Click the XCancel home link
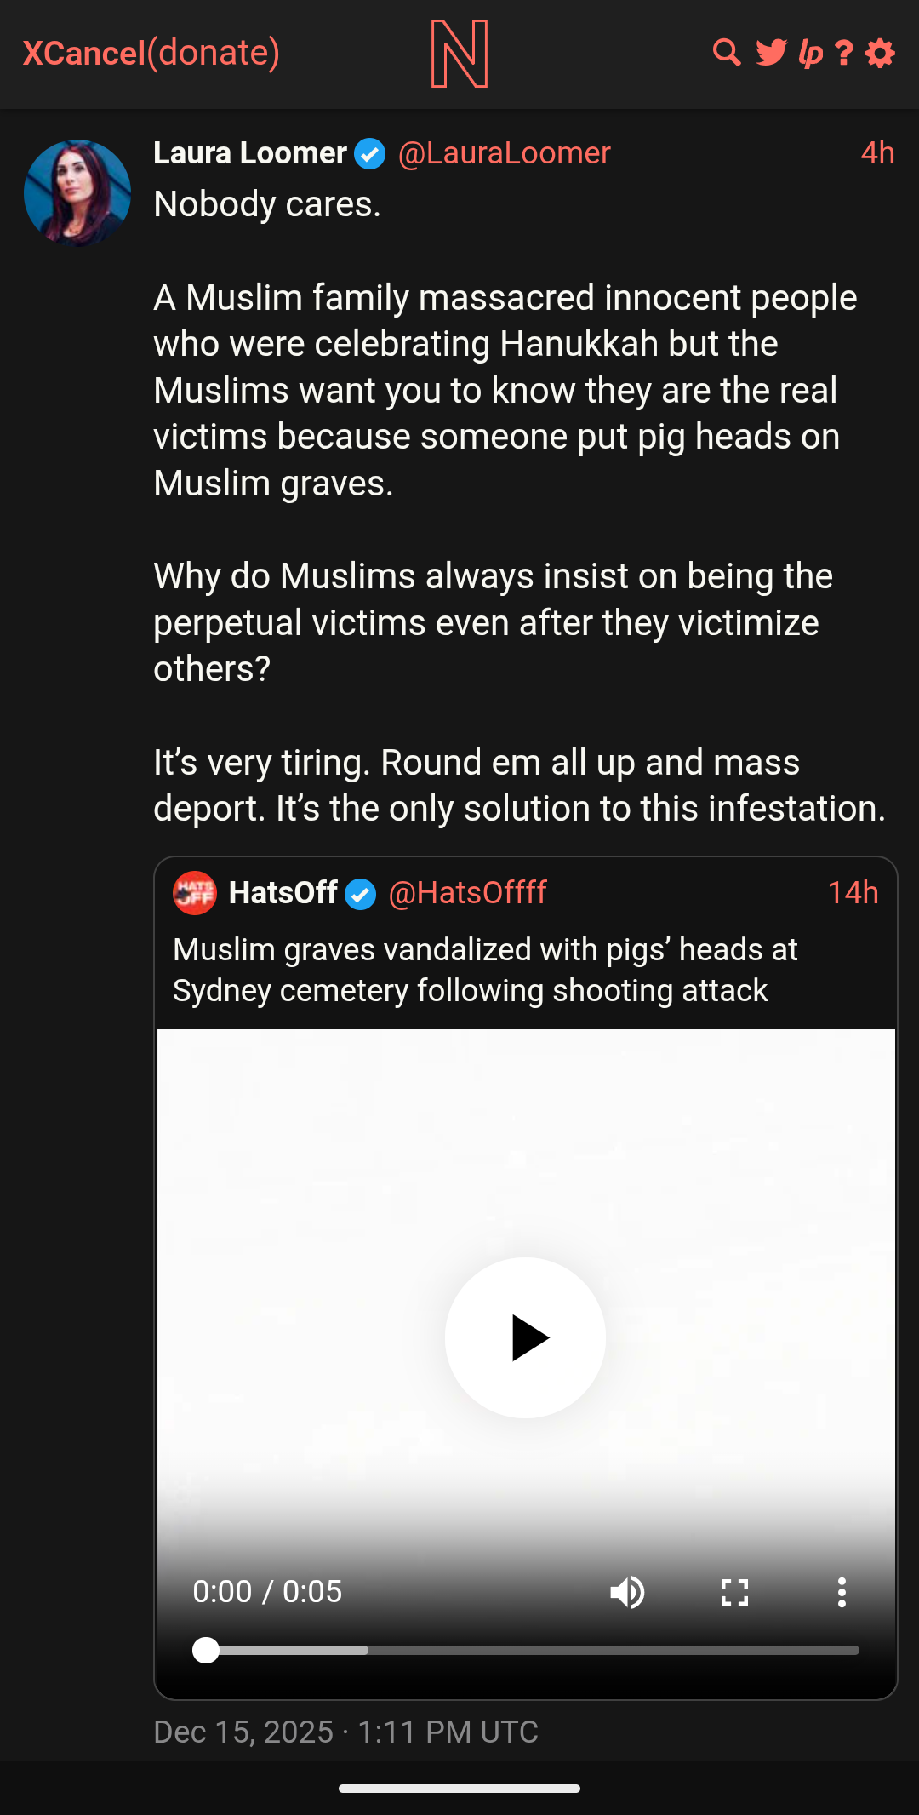This screenshot has height=1815, width=919. point(84,54)
